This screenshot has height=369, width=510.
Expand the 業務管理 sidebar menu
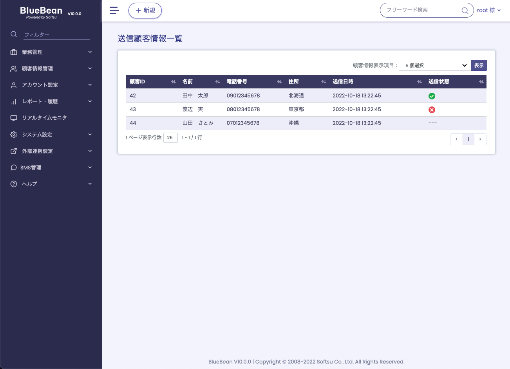51,52
